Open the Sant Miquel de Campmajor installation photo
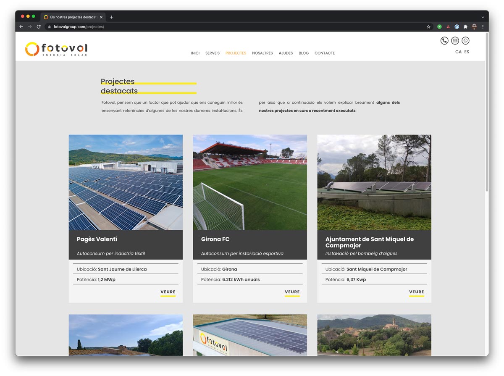This screenshot has height=376, width=504. pyautogui.click(x=374, y=182)
